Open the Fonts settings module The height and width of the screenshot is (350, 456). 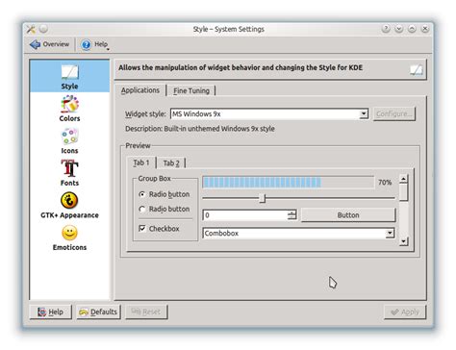pyautogui.click(x=69, y=173)
